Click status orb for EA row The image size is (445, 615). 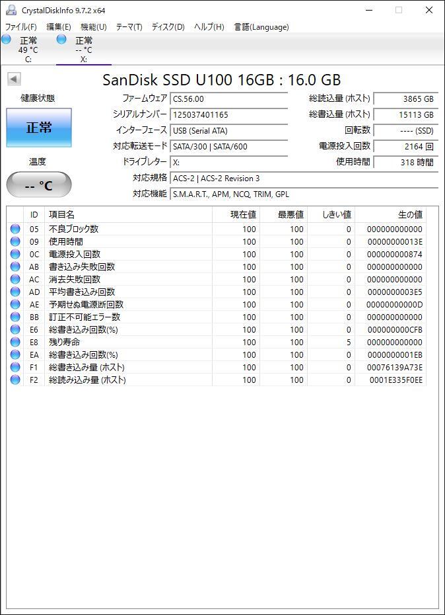[15, 354]
